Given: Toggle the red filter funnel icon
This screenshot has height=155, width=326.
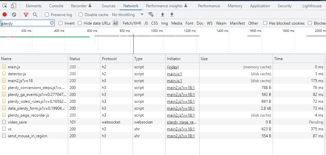Looking at the screenshot, I should tap(26, 14).
